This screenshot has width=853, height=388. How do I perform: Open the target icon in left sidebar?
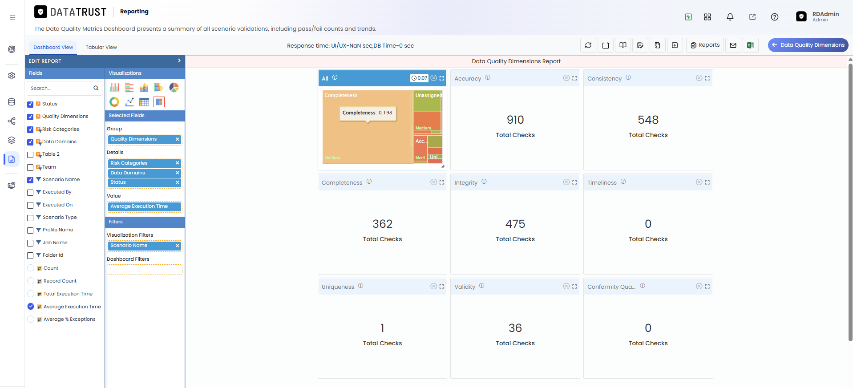pos(12,49)
